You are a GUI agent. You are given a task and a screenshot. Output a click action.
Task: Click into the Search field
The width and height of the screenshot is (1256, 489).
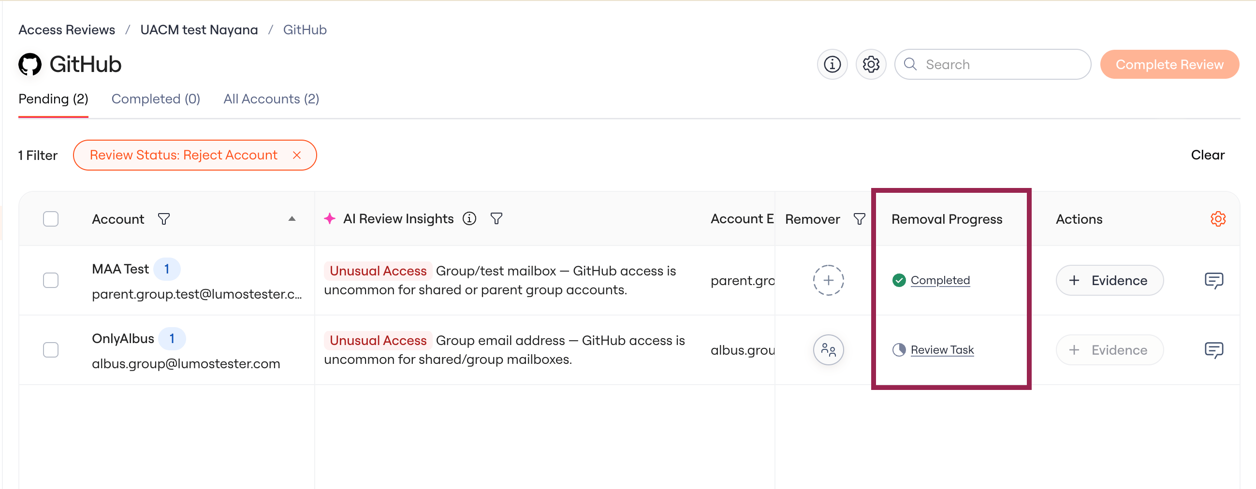coord(993,64)
